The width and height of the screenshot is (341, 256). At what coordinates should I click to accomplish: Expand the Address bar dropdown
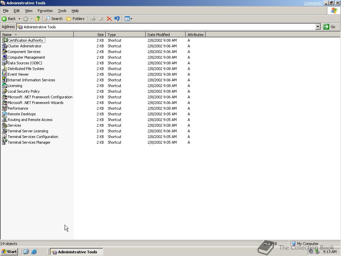318,27
